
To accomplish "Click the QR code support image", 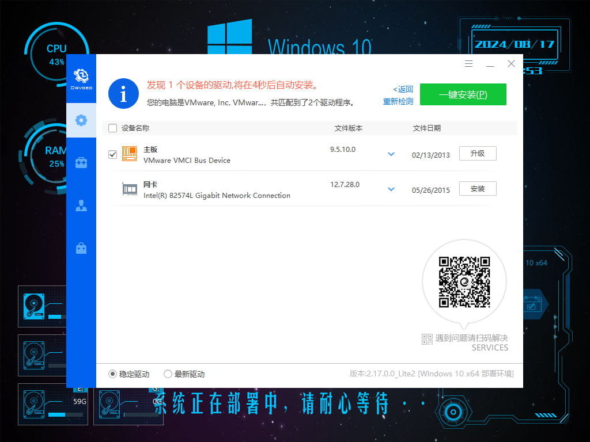I will (x=464, y=282).
